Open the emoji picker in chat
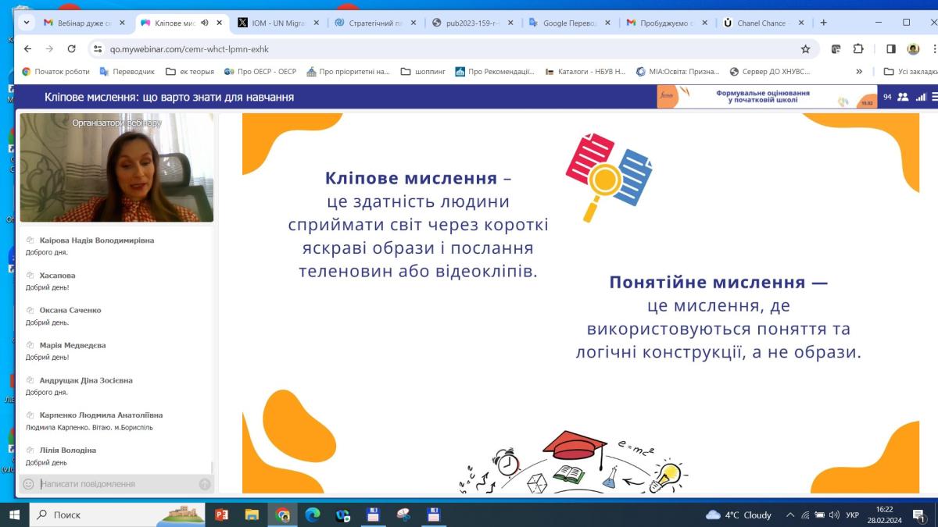This screenshot has height=527, width=938. 28,484
